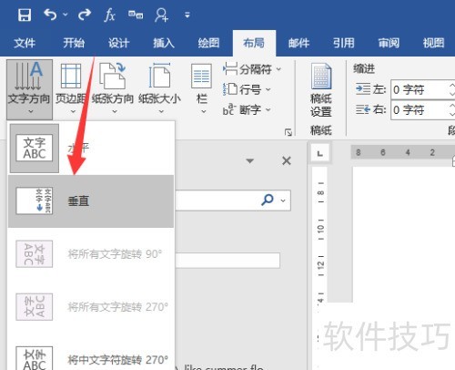Screen dimensions: 455x370
Task: Open the 栏 columns menu
Action: coord(202,89)
